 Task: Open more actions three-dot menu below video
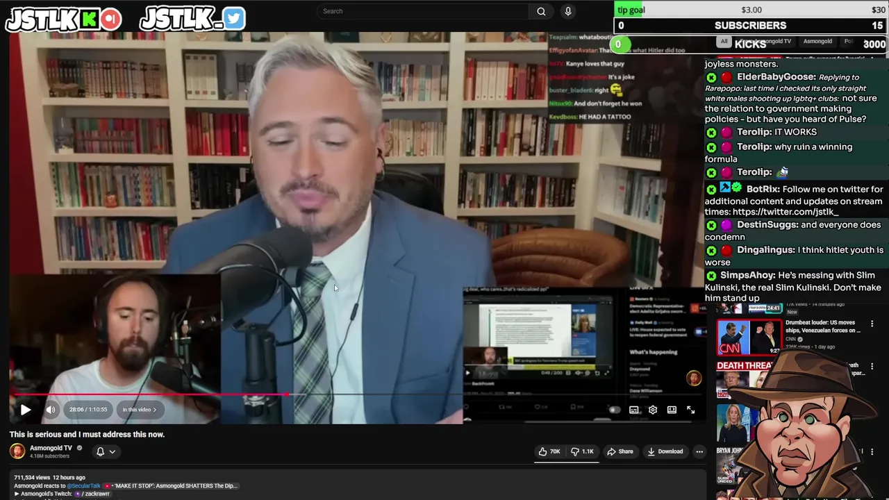(x=699, y=451)
